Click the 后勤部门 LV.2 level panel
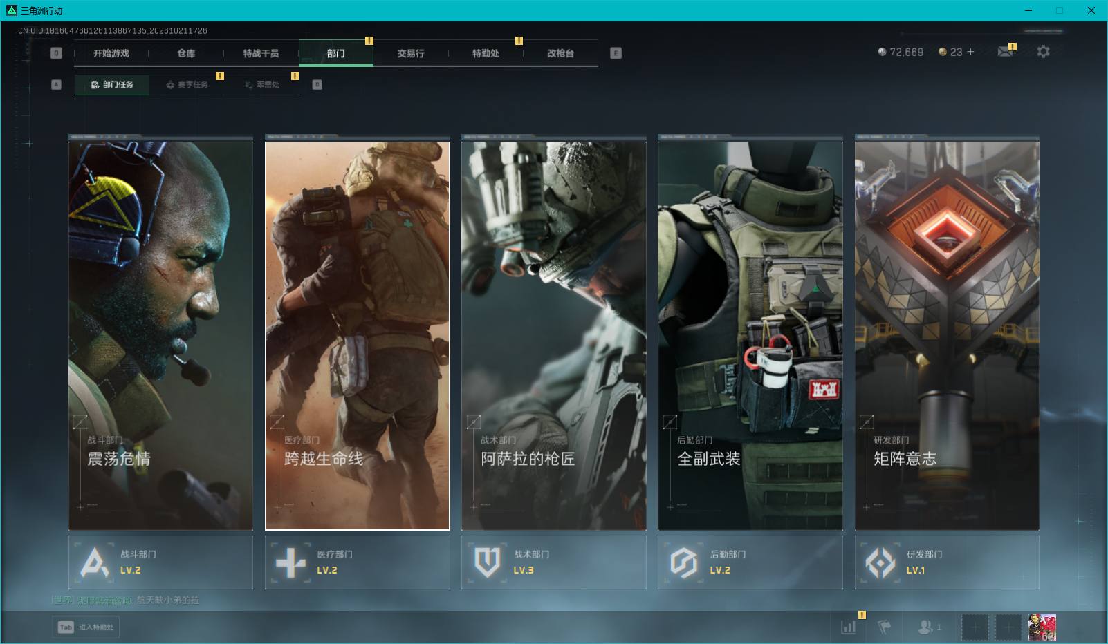 [750, 562]
